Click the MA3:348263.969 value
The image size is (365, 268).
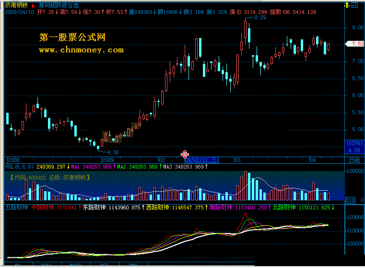coord(183,167)
